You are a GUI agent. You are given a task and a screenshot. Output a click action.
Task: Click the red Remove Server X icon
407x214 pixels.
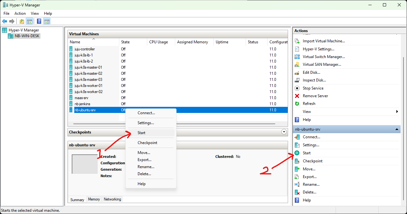click(297, 96)
